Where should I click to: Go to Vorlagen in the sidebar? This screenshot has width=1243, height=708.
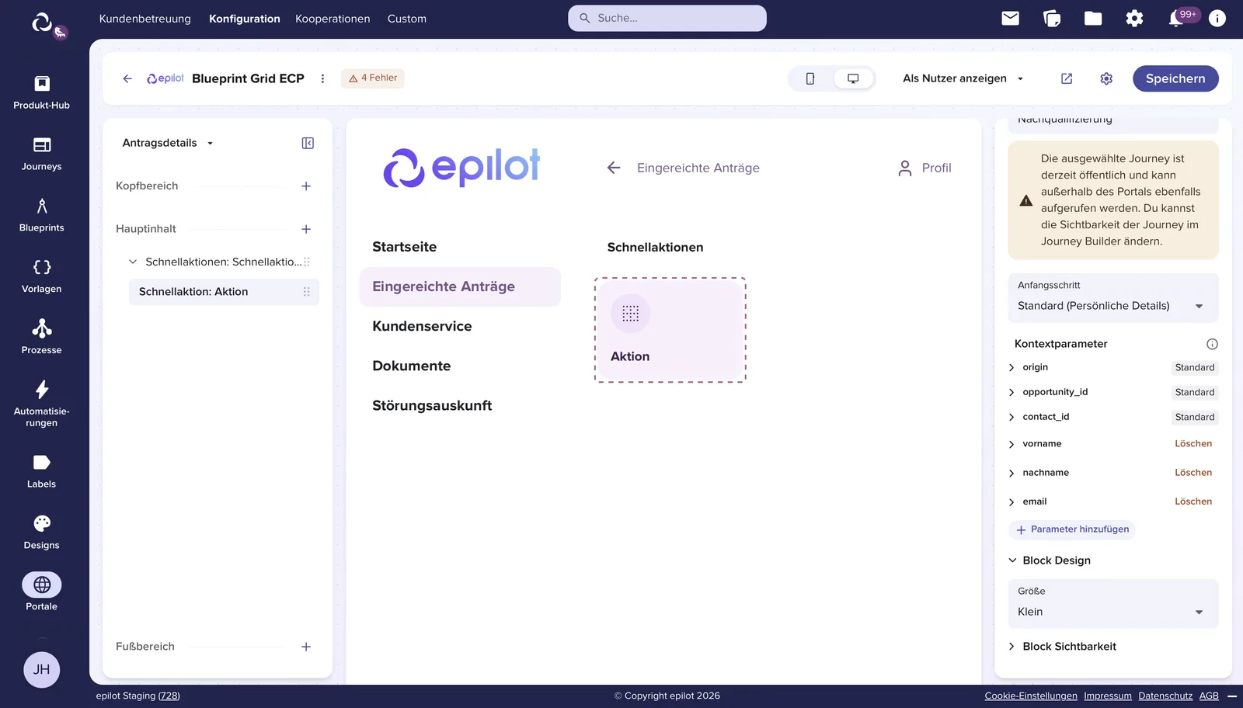click(x=42, y=276)
